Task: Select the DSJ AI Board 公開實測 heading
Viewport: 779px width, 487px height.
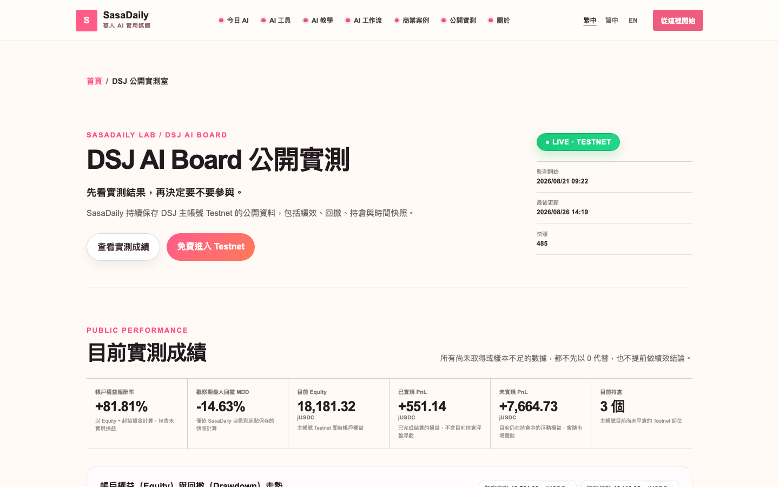Action: (218, 160)
